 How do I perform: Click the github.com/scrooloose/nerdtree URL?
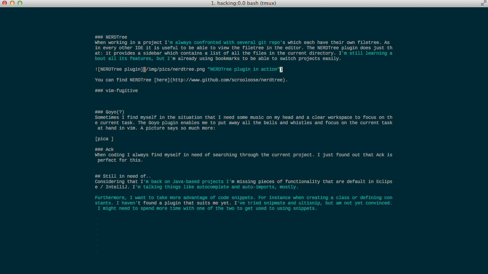228,80
